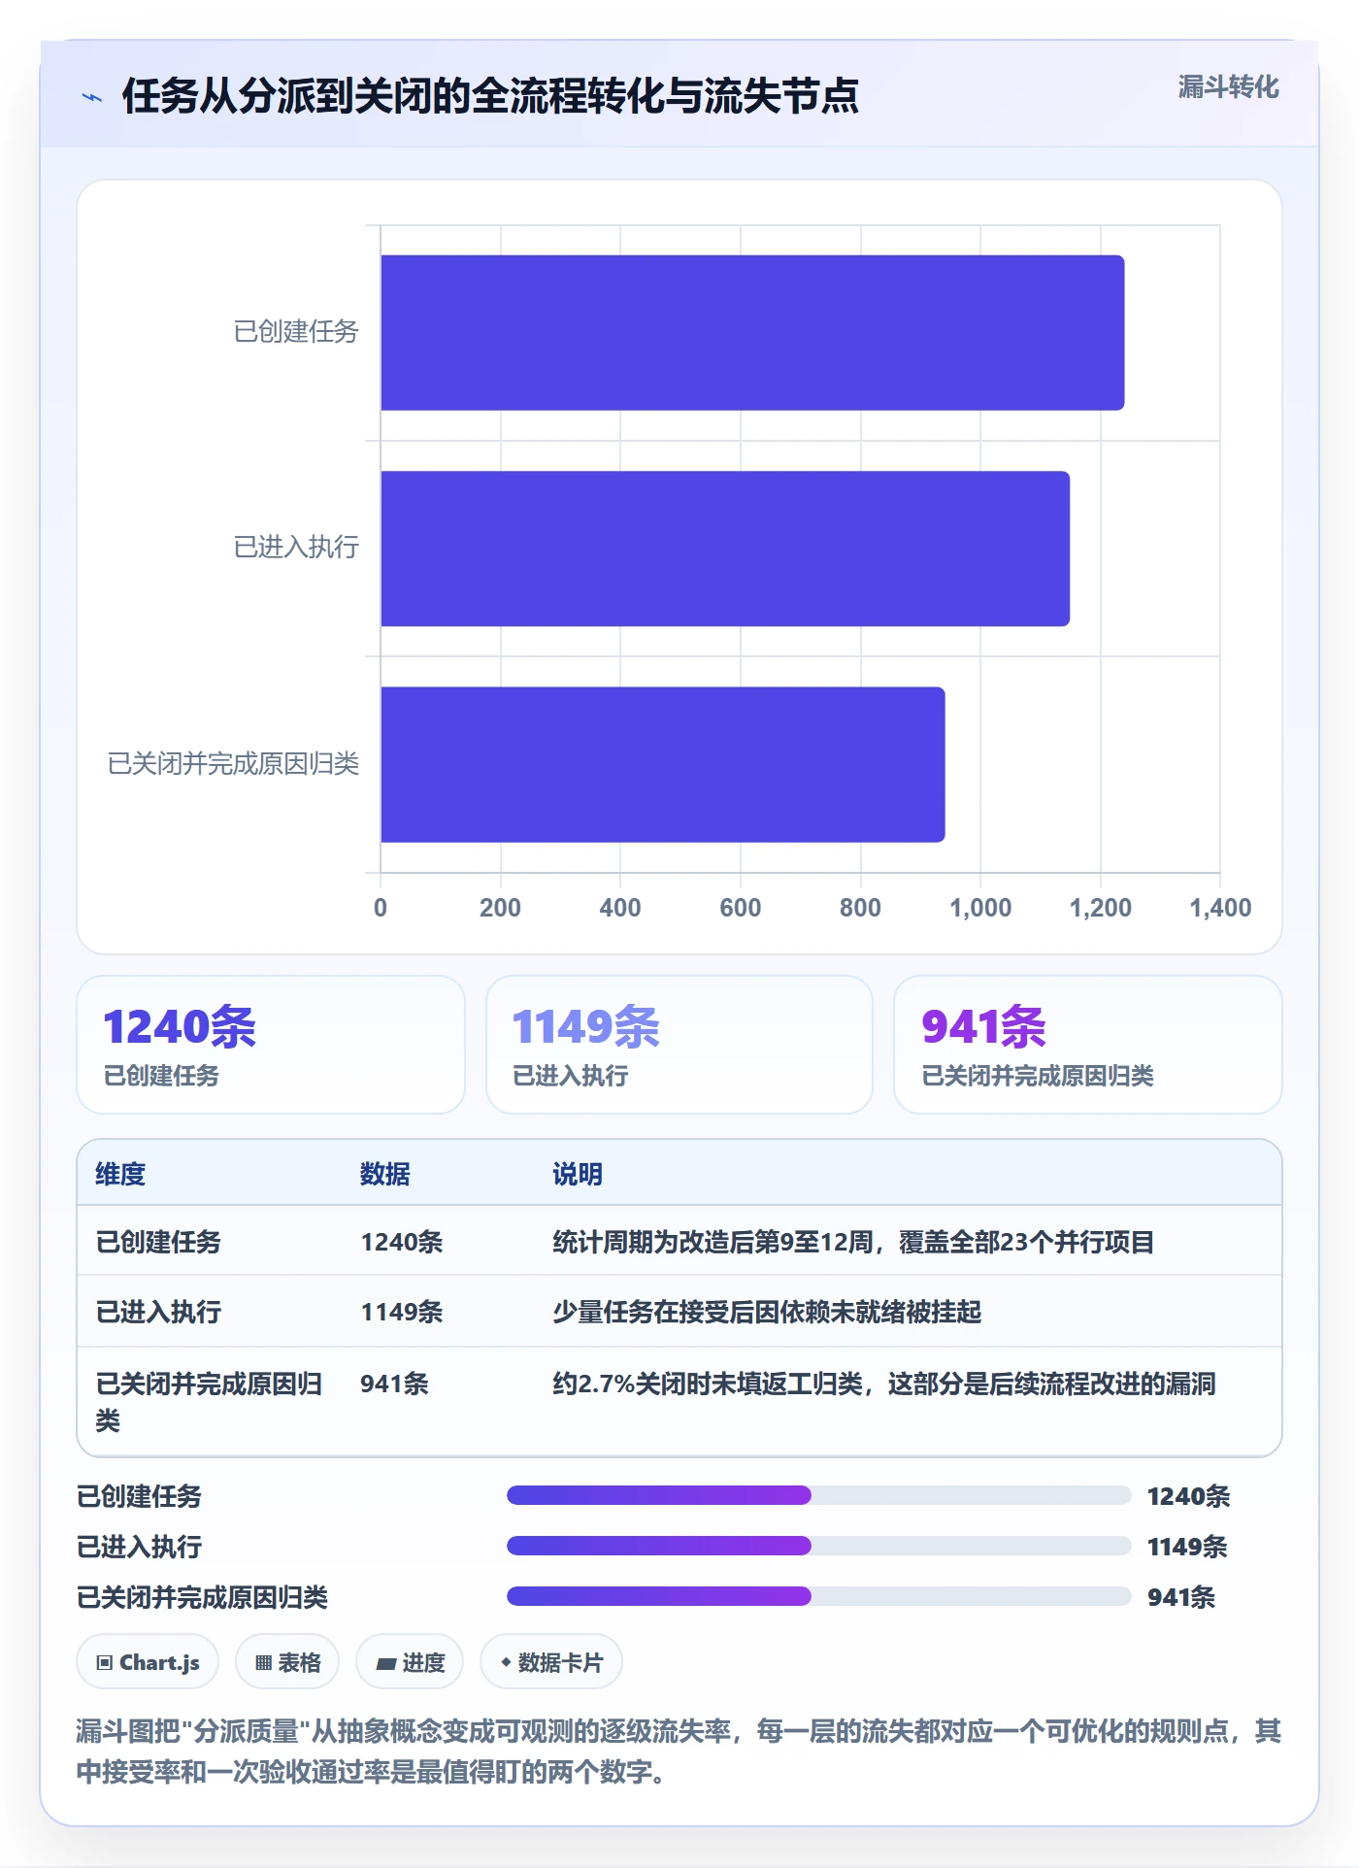Select the 已关闭并完成原因归类 cell in the table
The height and width of the screenshot is (1868, 1359).
tap(209, 1402)
